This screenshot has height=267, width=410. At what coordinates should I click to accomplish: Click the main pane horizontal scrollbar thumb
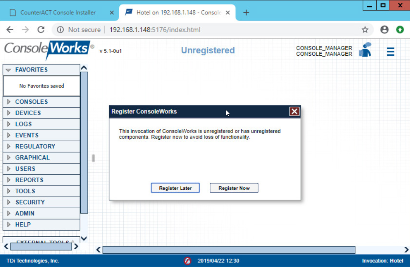pyautogui.click(x=229, y=250)
